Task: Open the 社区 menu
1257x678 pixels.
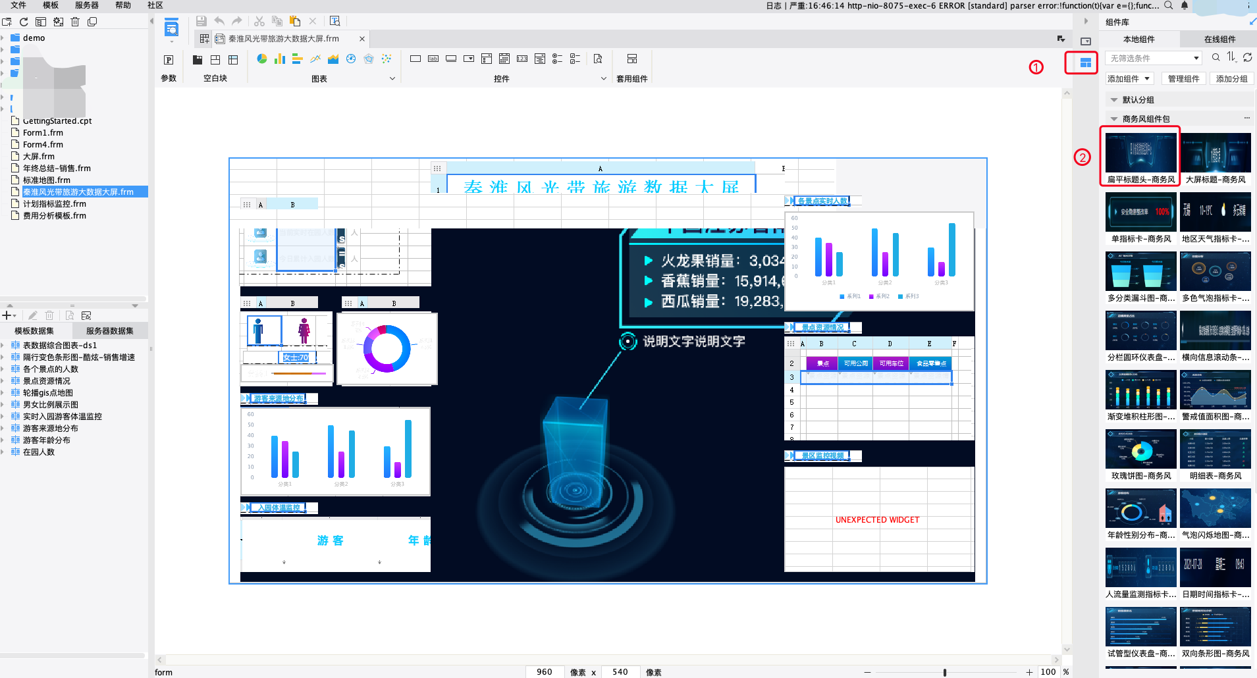Action: pos(155,5)
